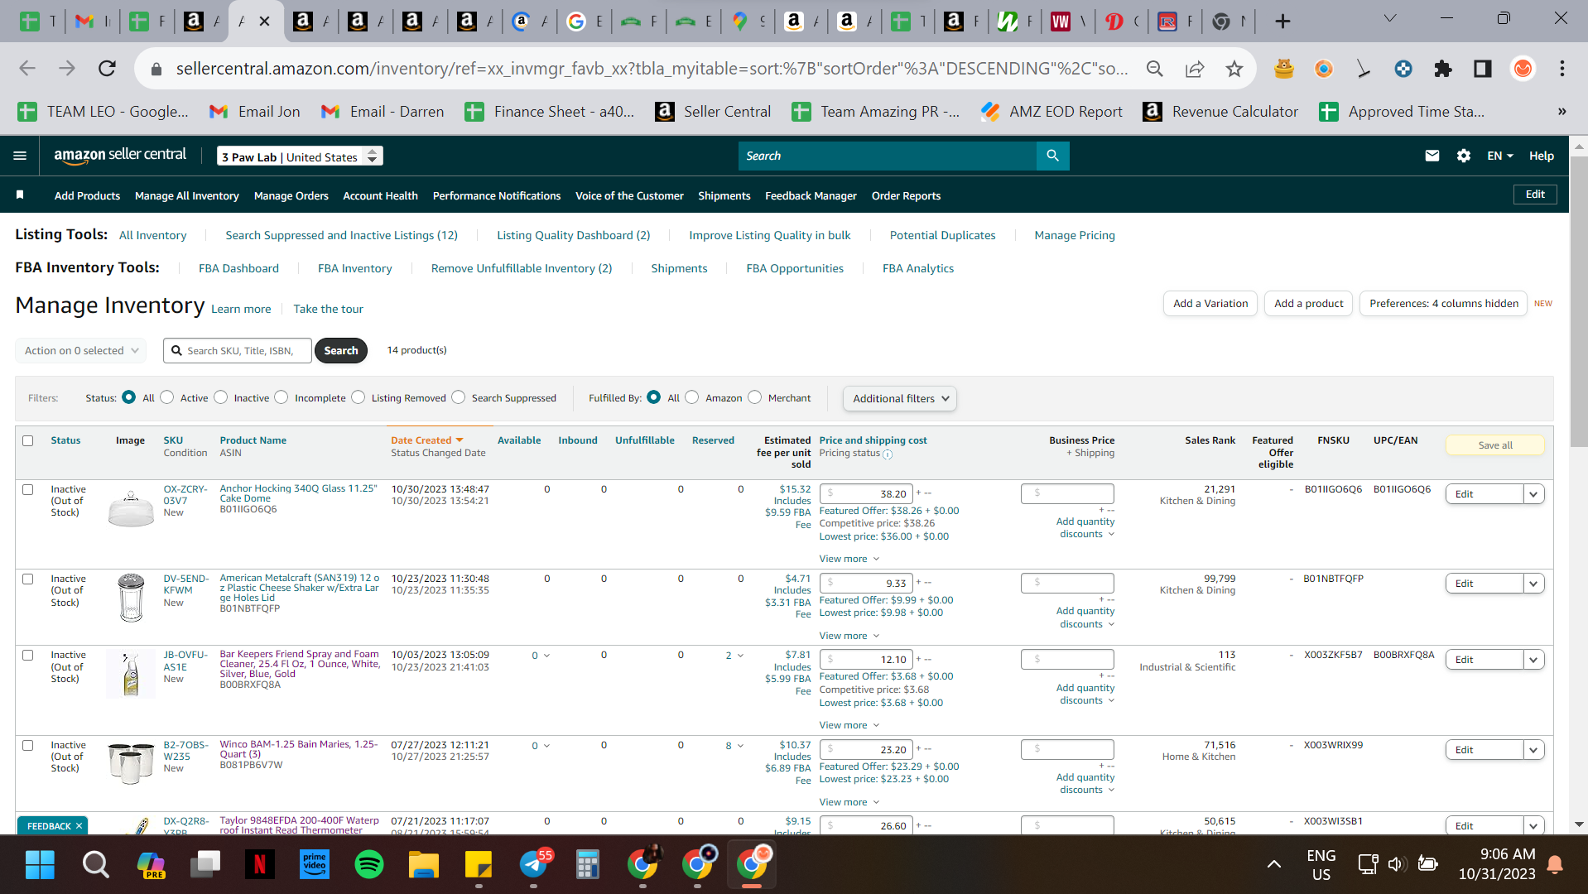The image size is (1588, 894).
Task: Select the Anchor Hocking Cake Dome row checkbox
Action: 28,490
